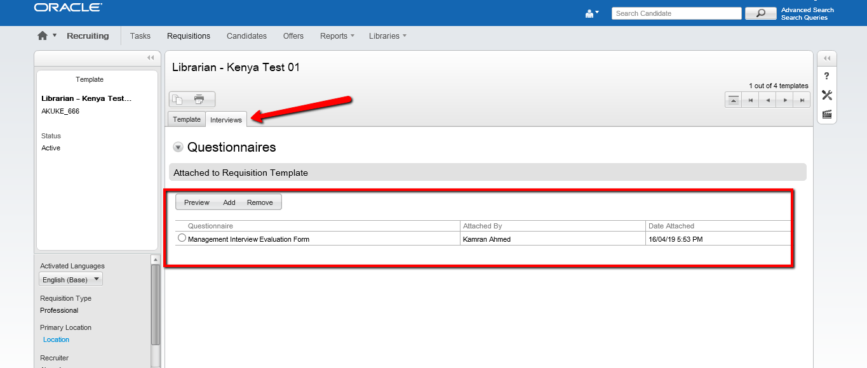The height and width of the screenshot is (368, 867).
Task: Go to previous template
Action: point(767,100)
